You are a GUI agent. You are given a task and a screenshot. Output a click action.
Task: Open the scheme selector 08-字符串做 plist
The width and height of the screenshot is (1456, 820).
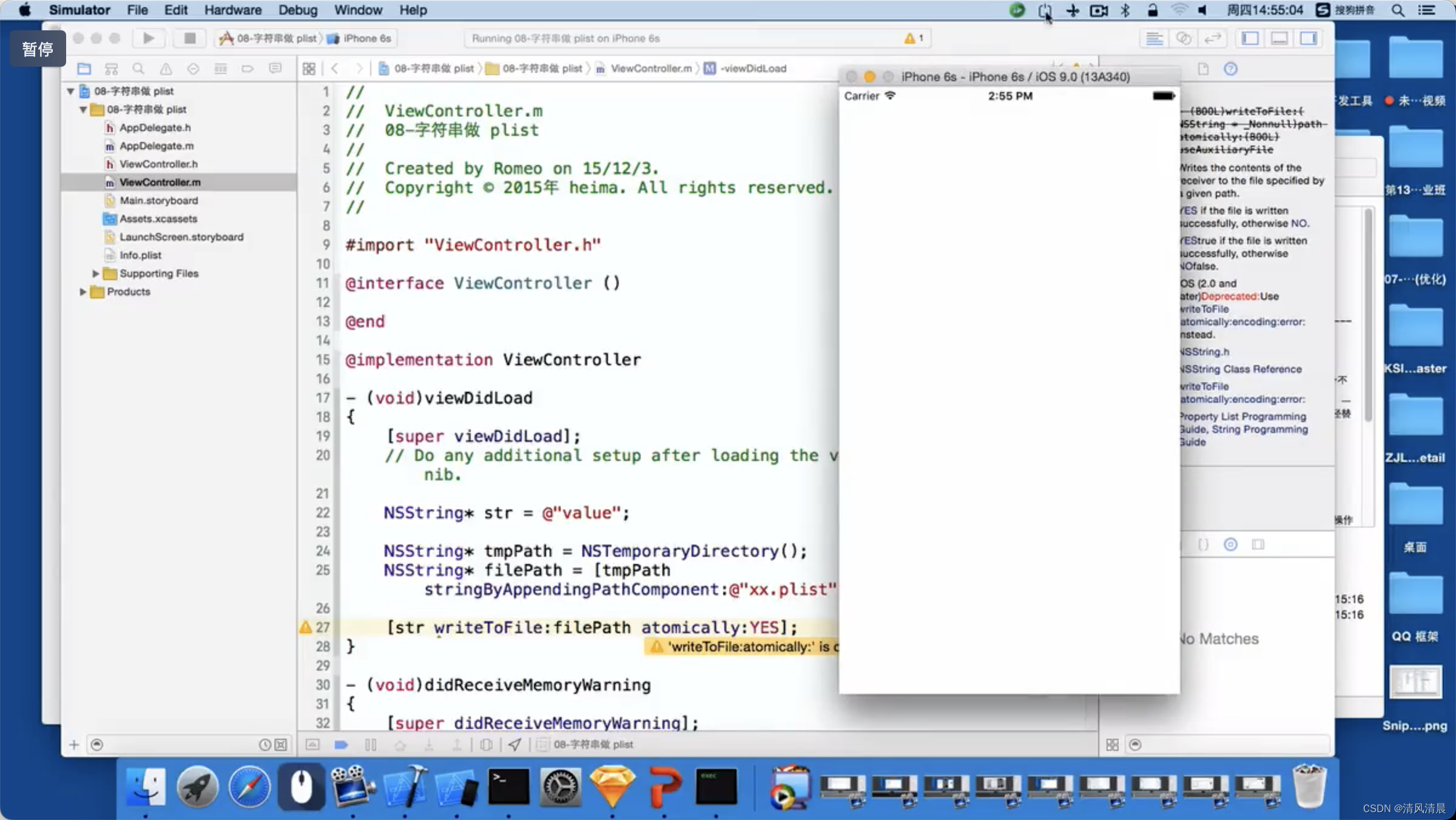tap(269, 38)
